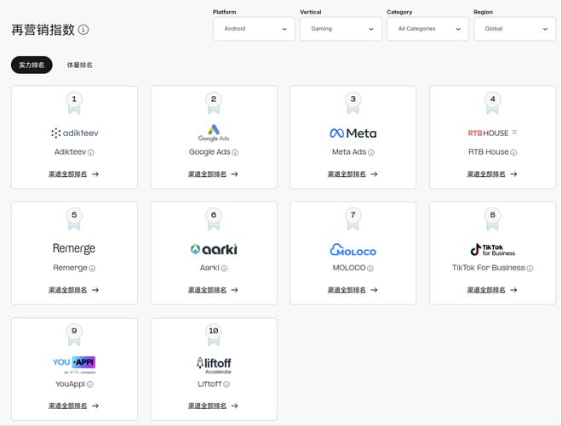Open the Platform dropdown showing Android
Viewport: 562px width, 426px height.
click(x=254, y=29)
